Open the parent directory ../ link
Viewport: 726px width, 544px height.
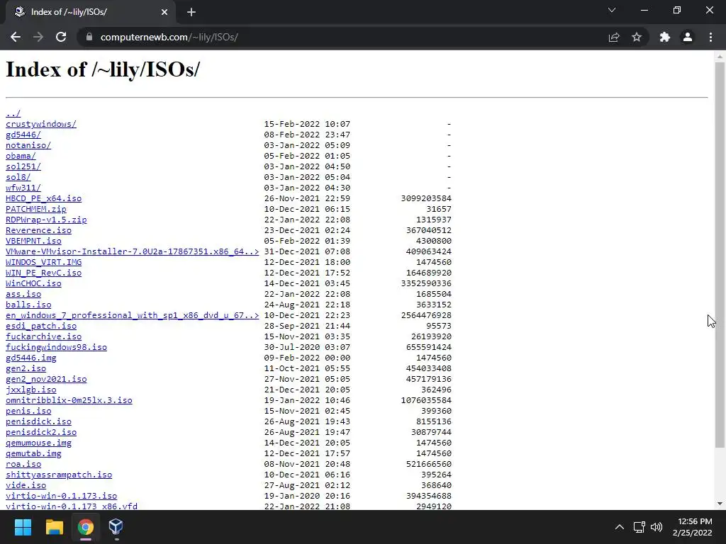click(13, 113)
